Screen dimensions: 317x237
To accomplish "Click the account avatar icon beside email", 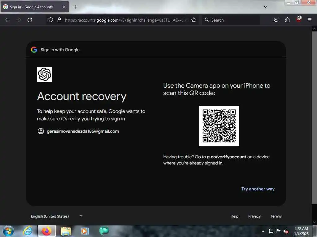I will [41, 131].
